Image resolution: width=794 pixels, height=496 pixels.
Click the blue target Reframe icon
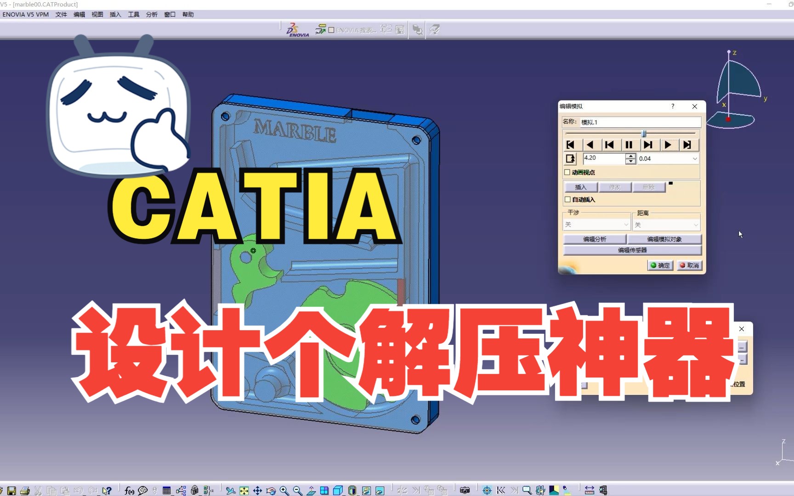[487, 490]
